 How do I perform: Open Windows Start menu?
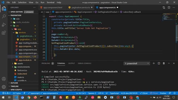3,97
